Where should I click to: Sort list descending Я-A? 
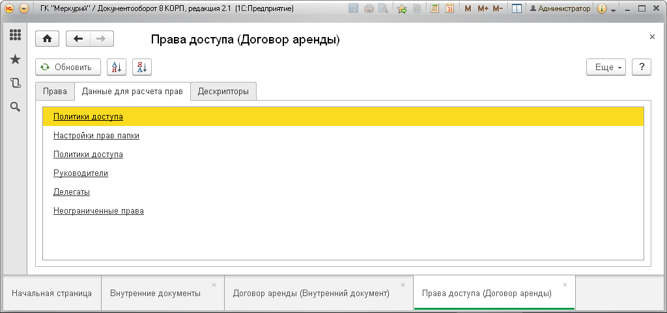tap(142, 67)
